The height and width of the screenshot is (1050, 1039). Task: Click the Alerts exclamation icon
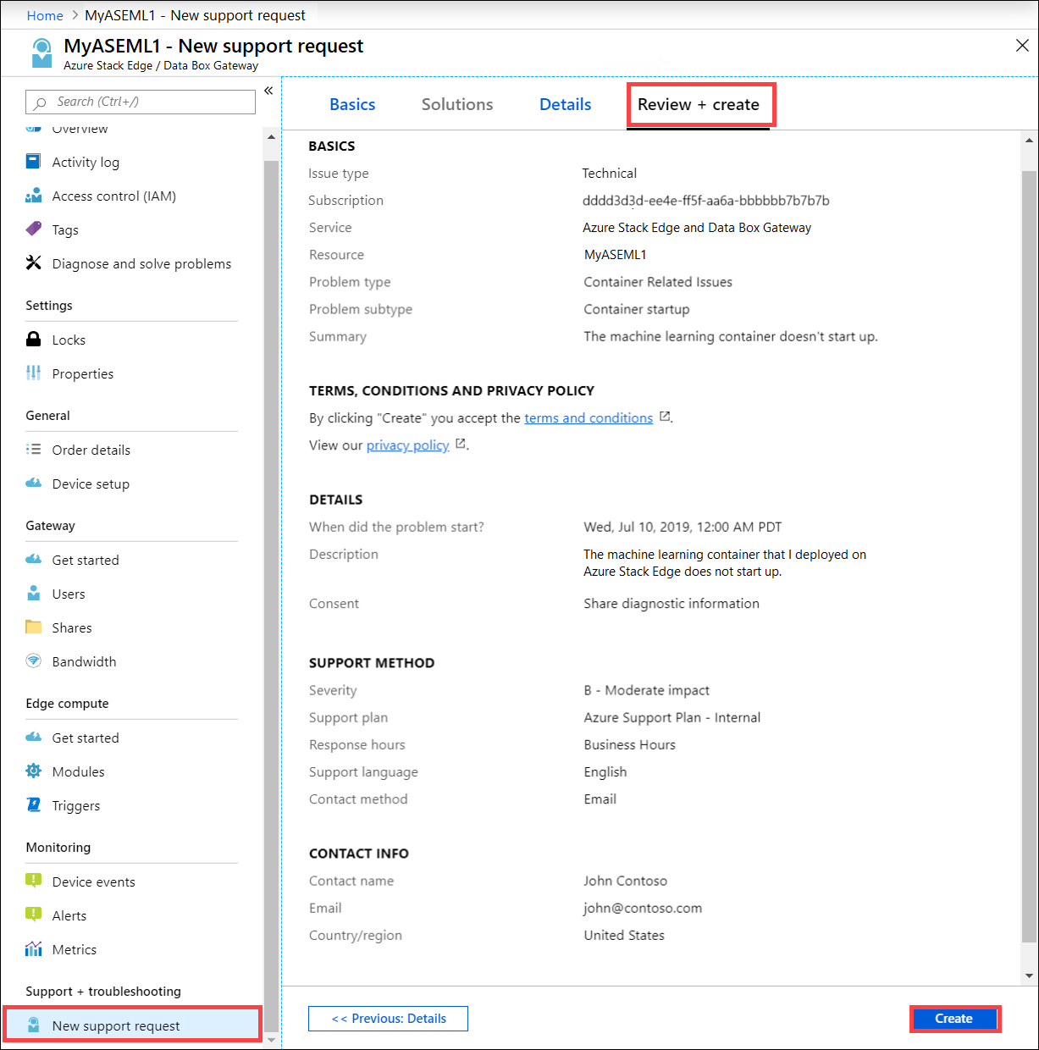(33, 915)
